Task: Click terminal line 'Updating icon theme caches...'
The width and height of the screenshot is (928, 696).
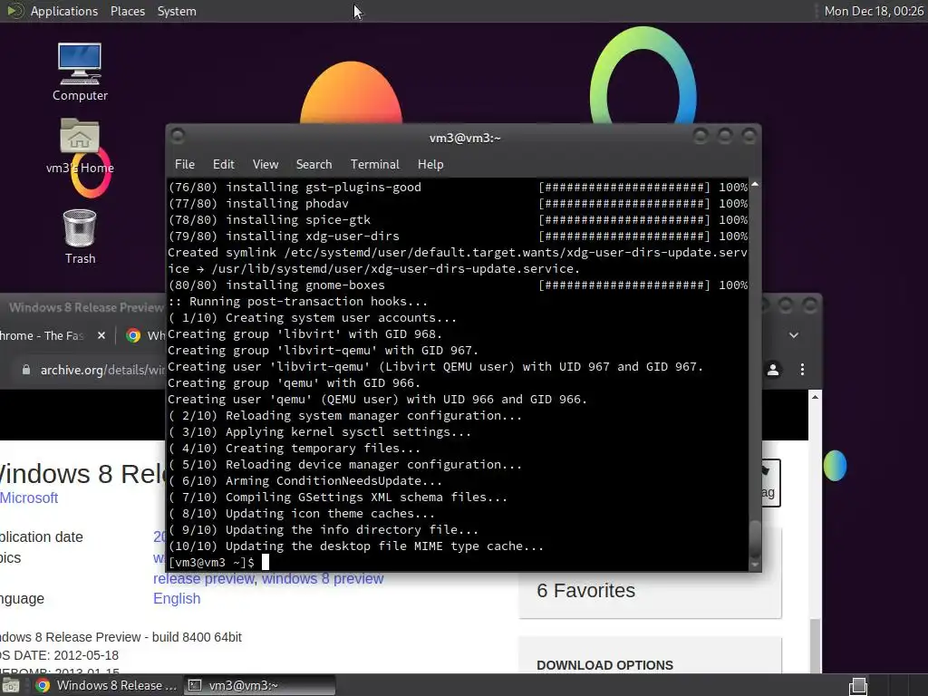Action: pyautogui.click(x=330, y=513)
